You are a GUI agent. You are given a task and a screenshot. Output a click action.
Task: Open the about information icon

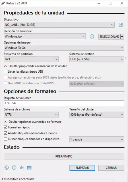(14, 167)
